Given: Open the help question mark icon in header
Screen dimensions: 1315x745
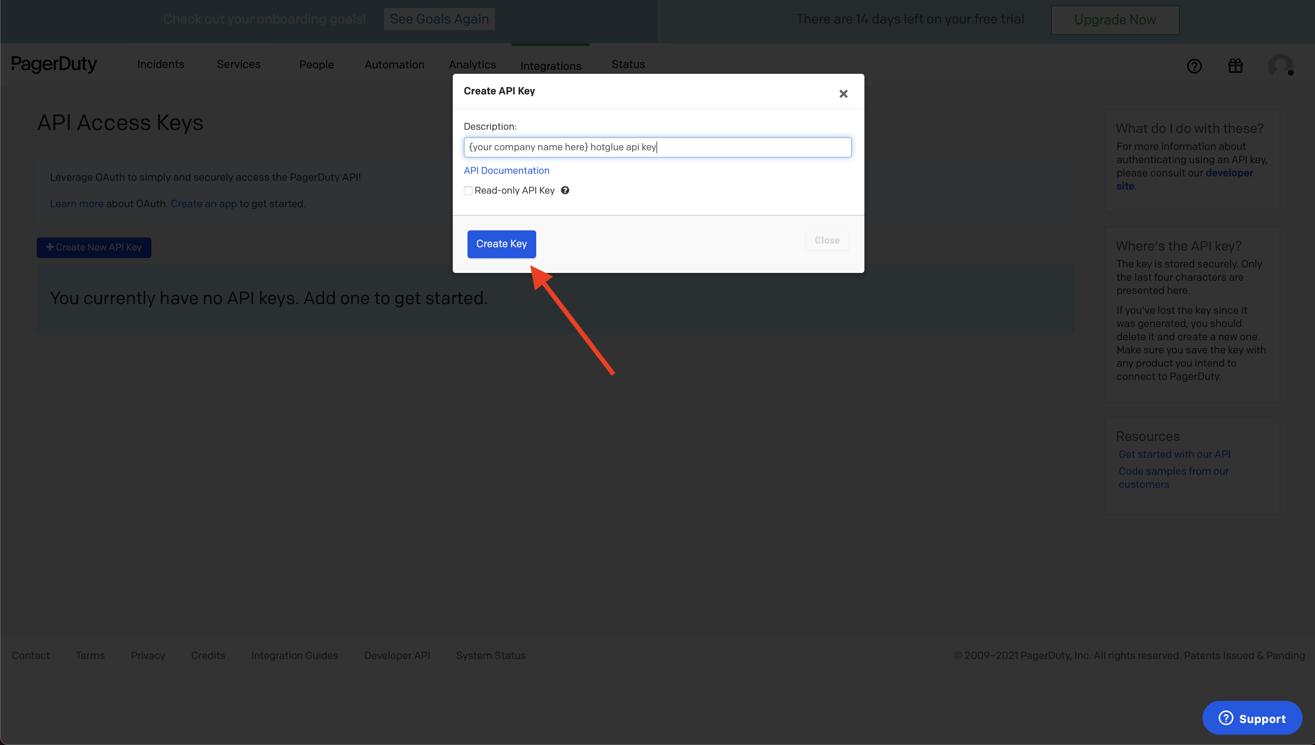Looking at the screenshot, I should point(1194,66).
